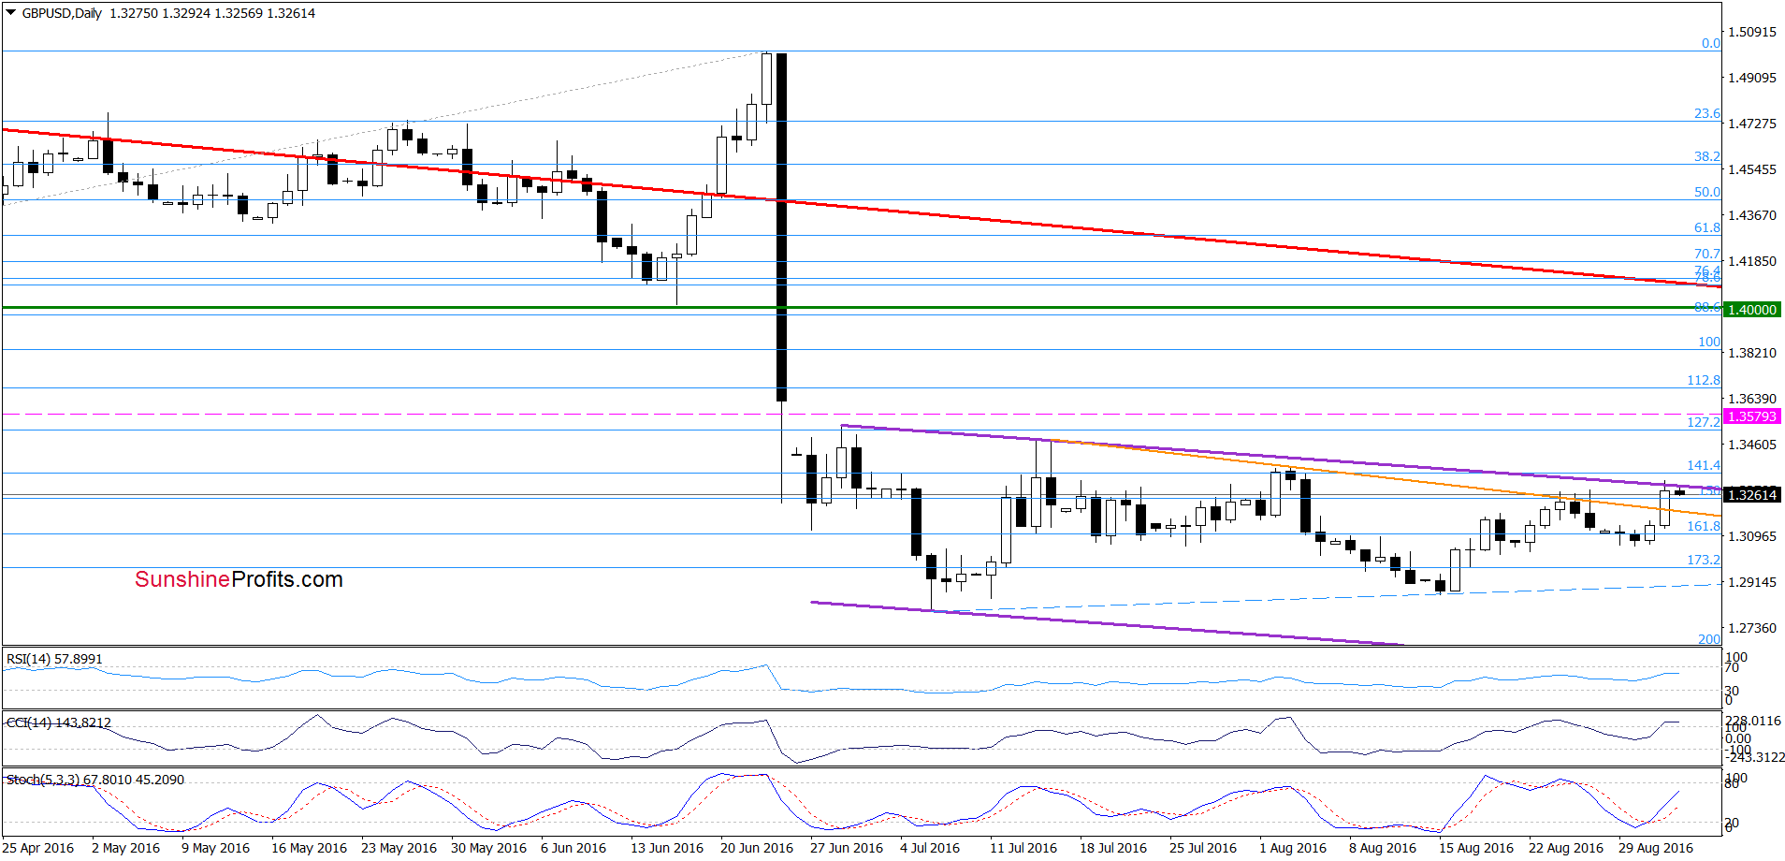Select the magenta 1.35793 price level tag
This screenshot has width=1785, height=861.
pos(1752,416)
